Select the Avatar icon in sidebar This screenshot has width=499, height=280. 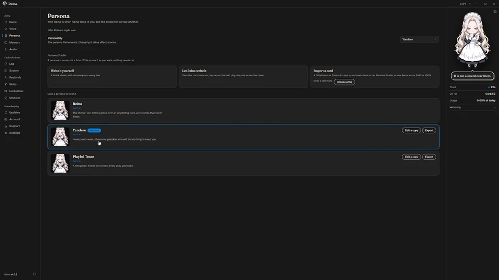(6, 49)
